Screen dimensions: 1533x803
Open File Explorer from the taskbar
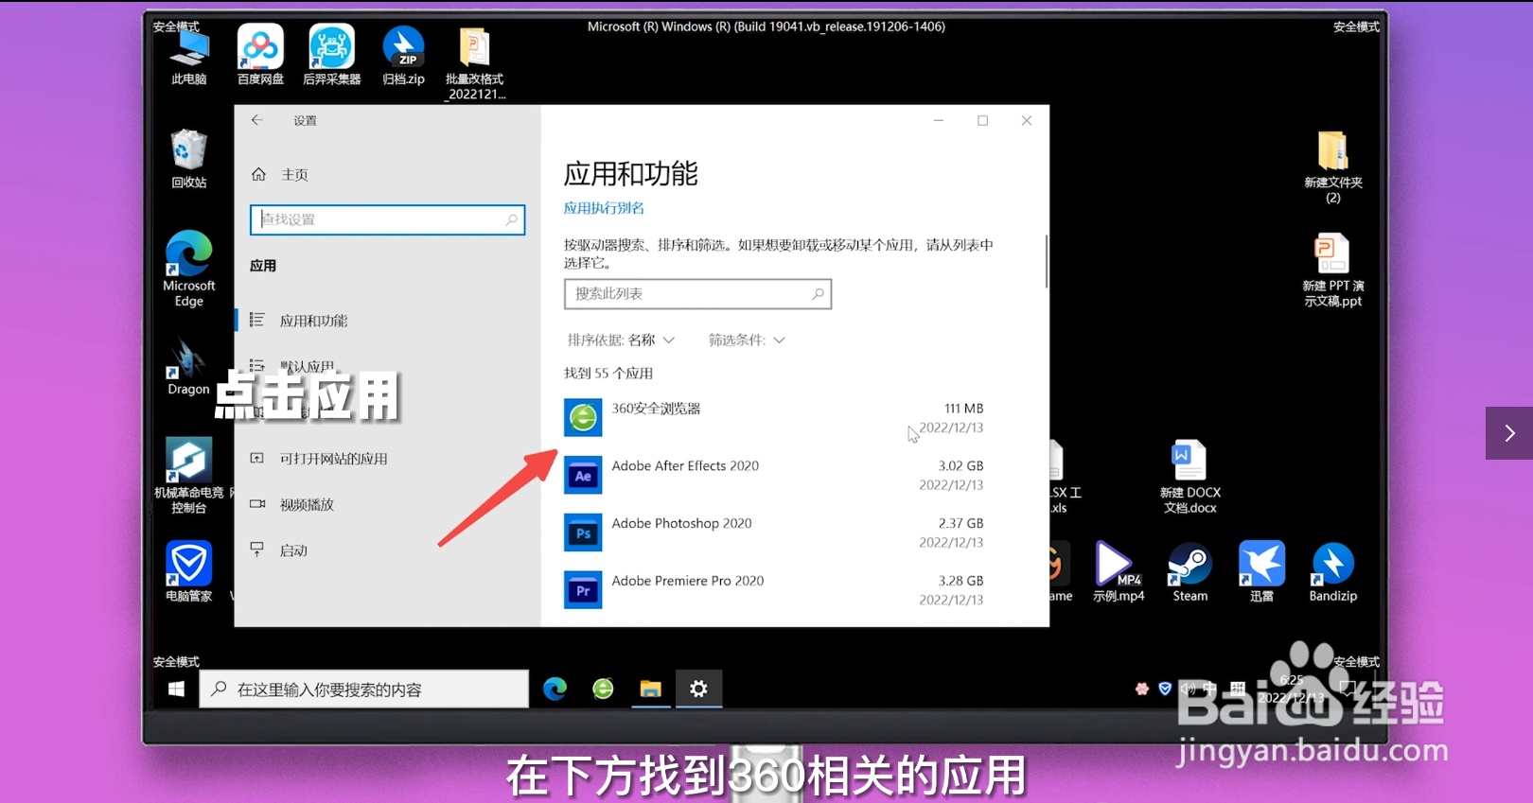651,690
